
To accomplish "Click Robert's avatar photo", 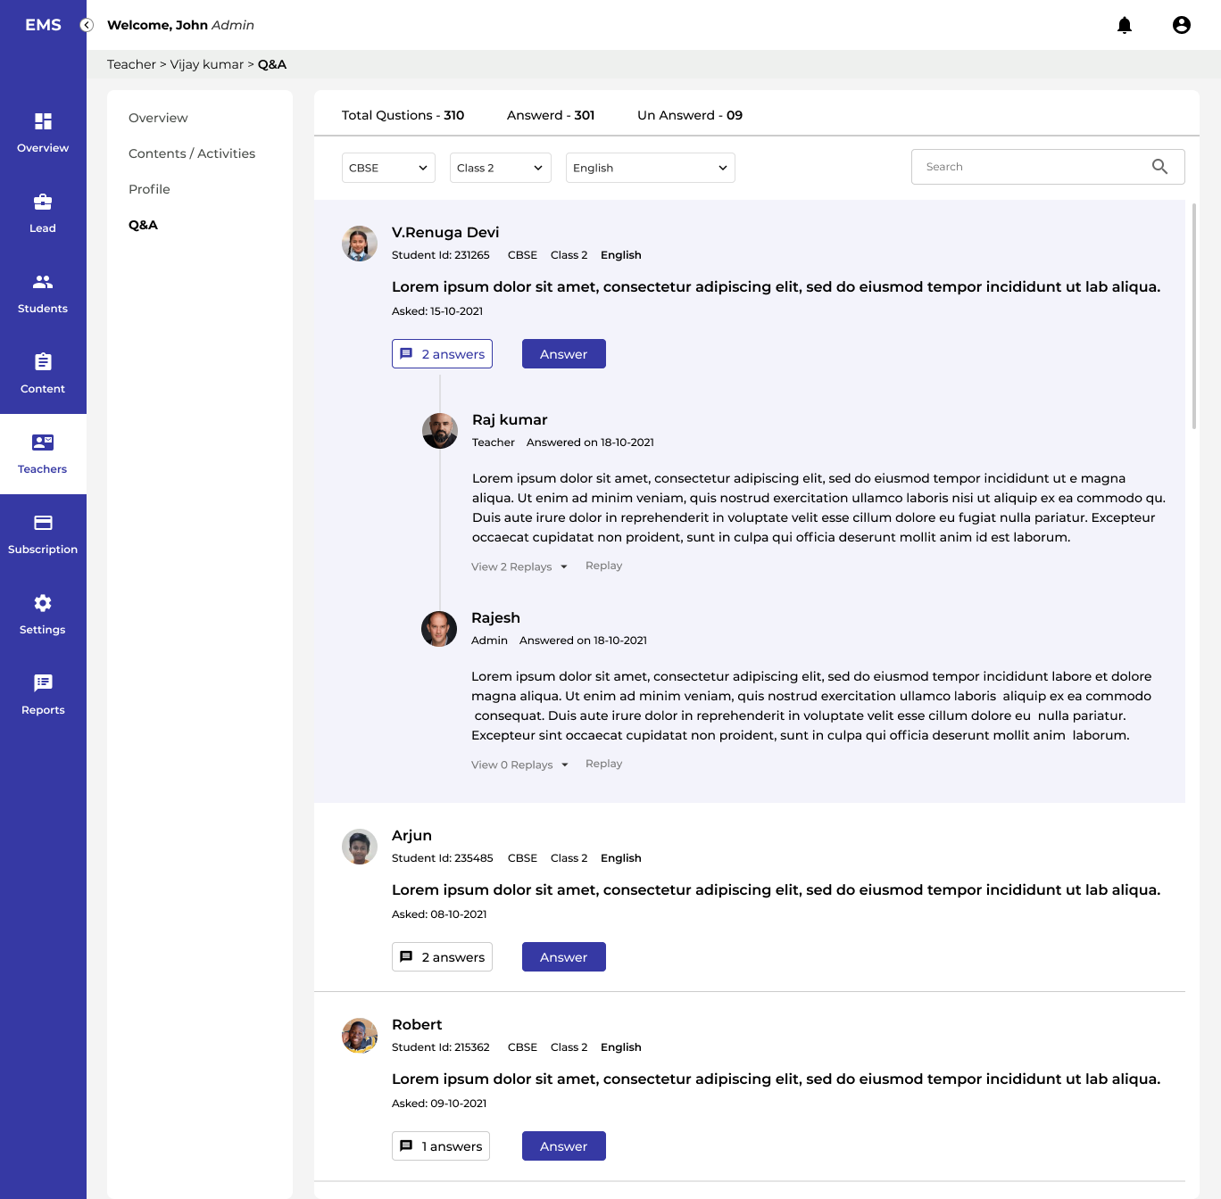I will 360,1036.
